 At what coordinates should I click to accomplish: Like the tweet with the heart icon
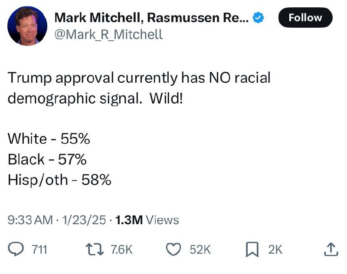pos(173,249)
